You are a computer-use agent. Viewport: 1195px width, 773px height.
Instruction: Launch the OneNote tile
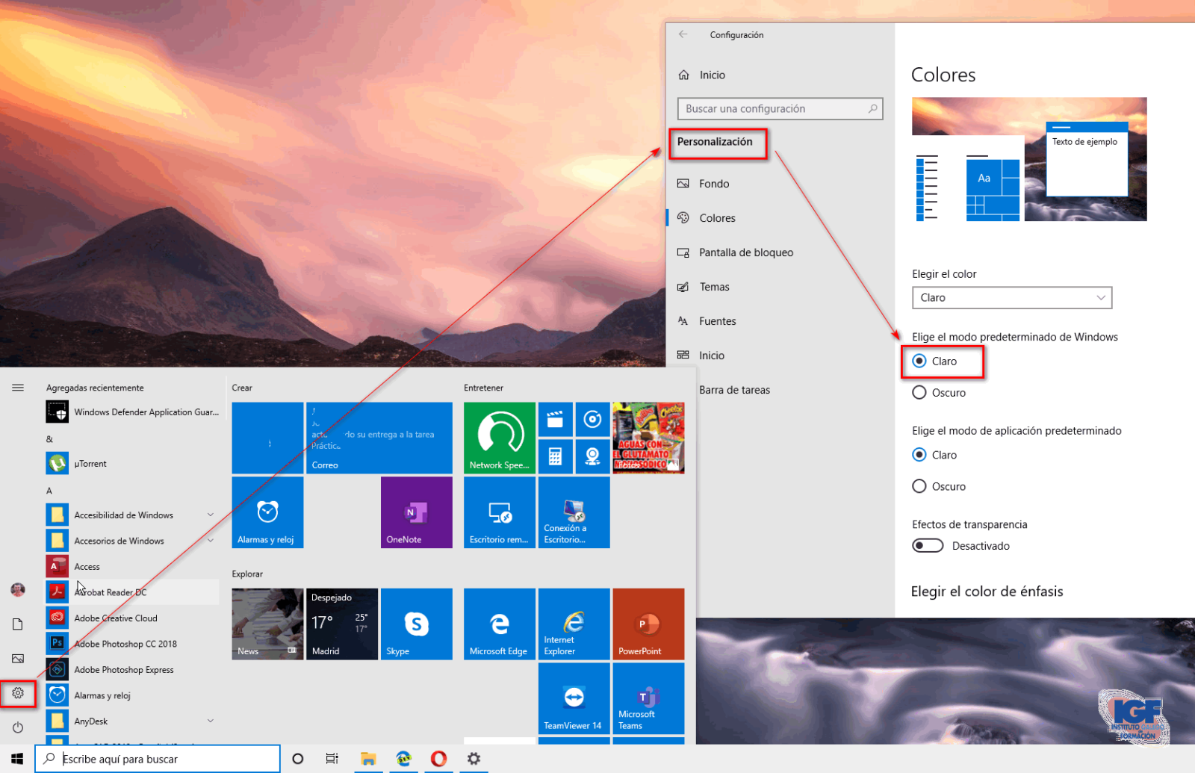(416, 512)
